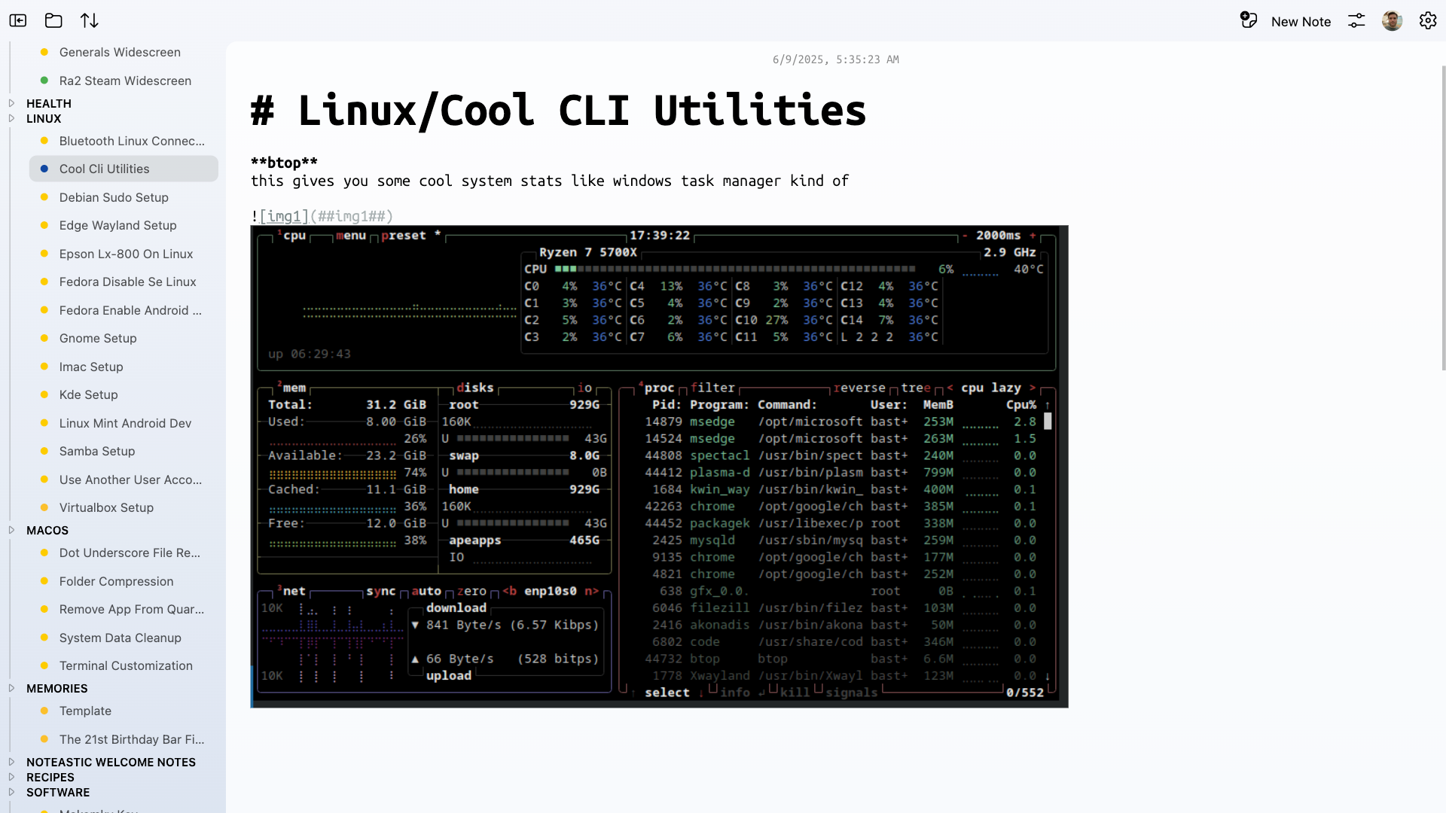Click the folder icon in toolbar
The image size is (1446, 813).
point(53,21)
